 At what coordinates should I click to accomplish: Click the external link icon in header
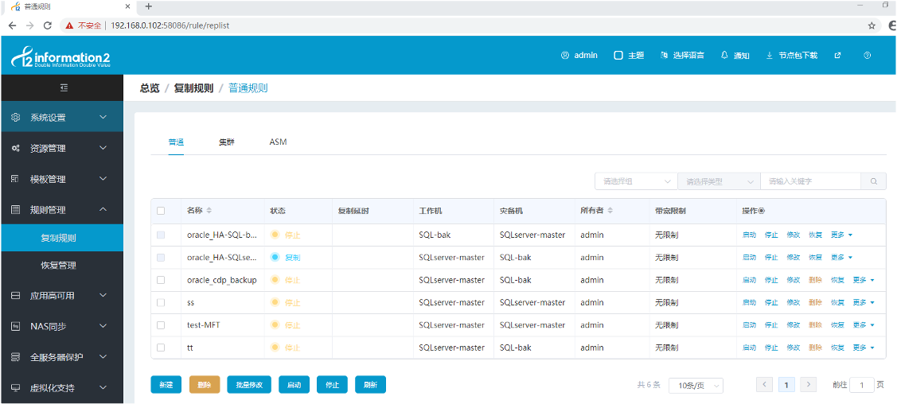coord(837,56)
